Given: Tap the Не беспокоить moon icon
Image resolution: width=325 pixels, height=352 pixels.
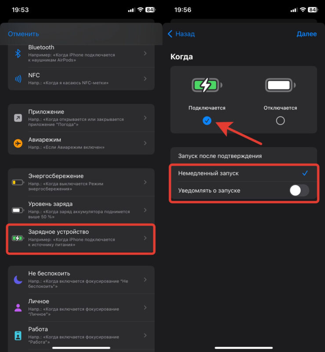Looking at the screenshot, I should click(18, 279).
